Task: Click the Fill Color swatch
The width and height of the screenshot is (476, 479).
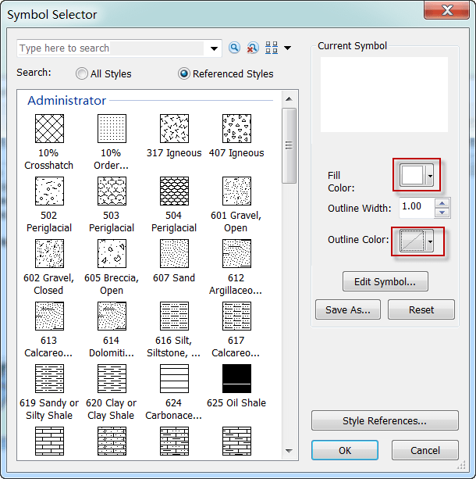Action: pos(412,175)
